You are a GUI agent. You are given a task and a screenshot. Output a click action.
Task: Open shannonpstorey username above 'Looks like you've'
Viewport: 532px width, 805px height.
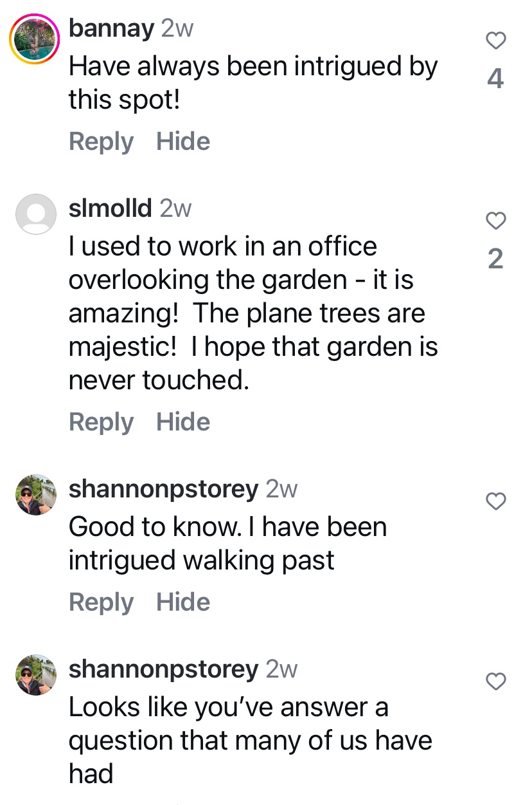163,670
